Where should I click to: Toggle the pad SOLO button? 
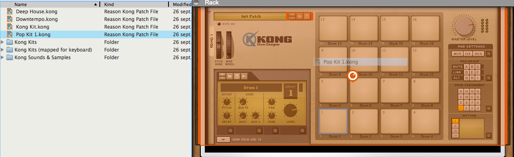pos(478,54)
